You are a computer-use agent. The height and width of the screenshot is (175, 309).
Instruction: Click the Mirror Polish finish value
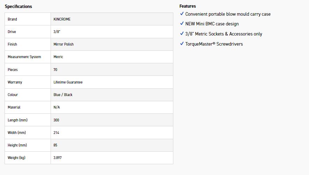[x=63, y=44]
